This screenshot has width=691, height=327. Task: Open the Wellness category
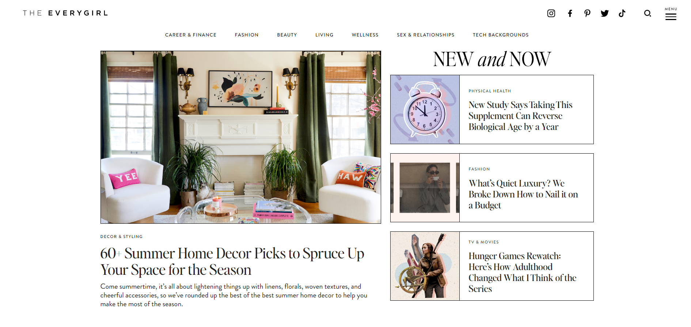coord(365,35)
